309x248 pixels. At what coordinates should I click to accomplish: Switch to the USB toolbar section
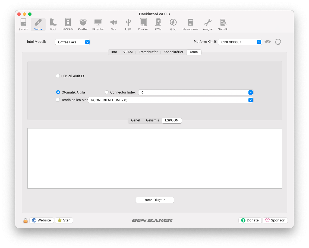(x=128, y=24)
